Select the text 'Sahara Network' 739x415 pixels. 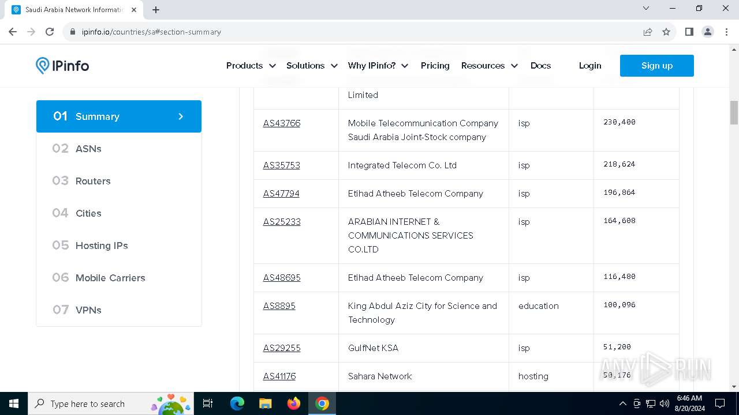[380, 376]
